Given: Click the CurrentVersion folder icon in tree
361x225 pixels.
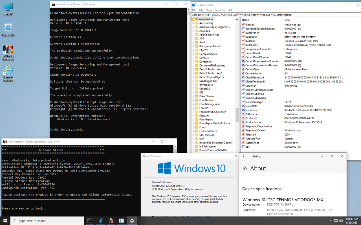Looking at the screenshot, I should point(193,19).
